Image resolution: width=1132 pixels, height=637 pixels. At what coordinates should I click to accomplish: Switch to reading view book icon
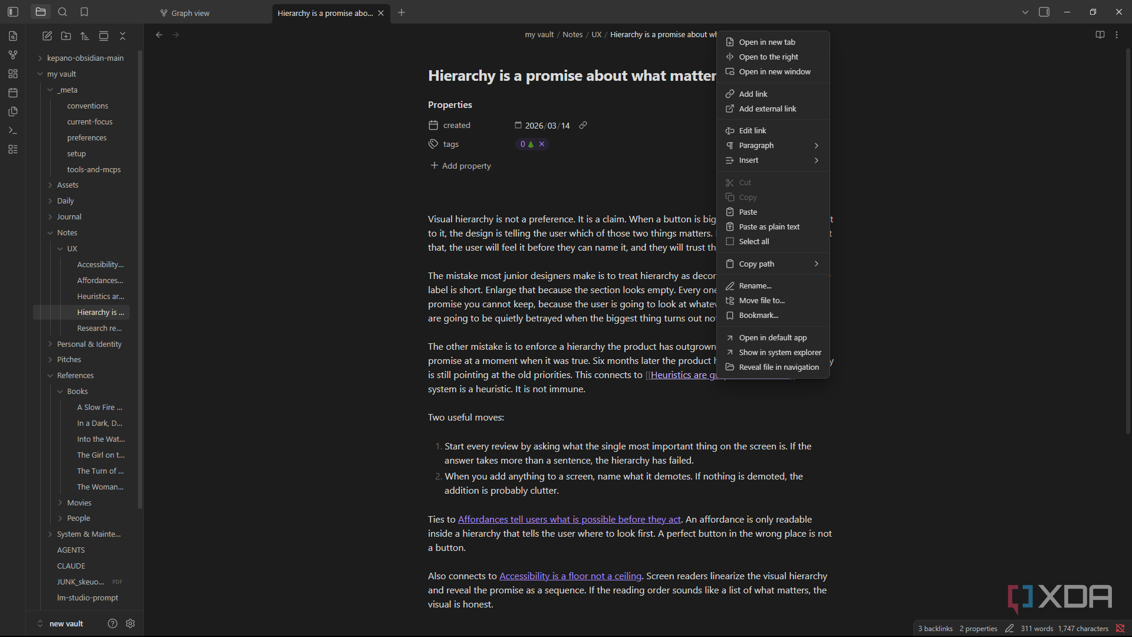[1100, 35]
